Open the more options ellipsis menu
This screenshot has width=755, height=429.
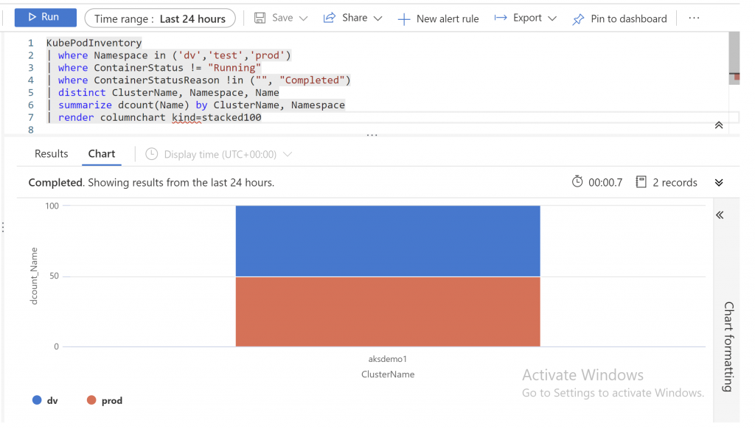694,18
